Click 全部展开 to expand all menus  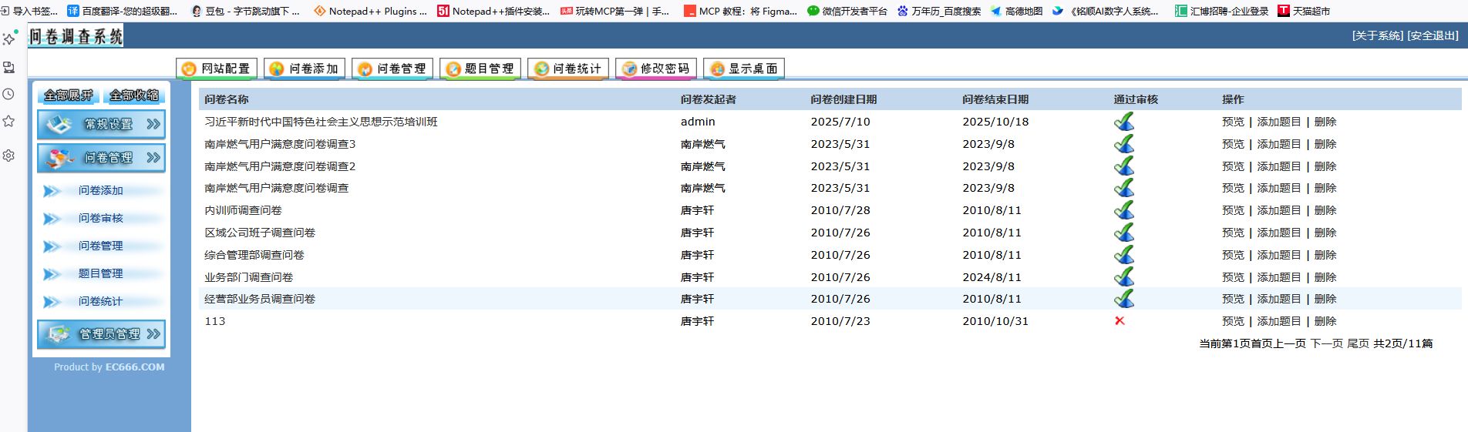(68, 95)
